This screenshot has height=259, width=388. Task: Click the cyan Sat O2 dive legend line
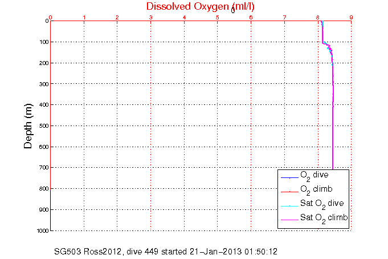click(x=289, y=206)
